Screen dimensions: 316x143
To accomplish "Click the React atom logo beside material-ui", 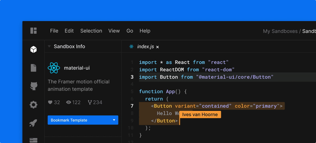I will [54, 68].
